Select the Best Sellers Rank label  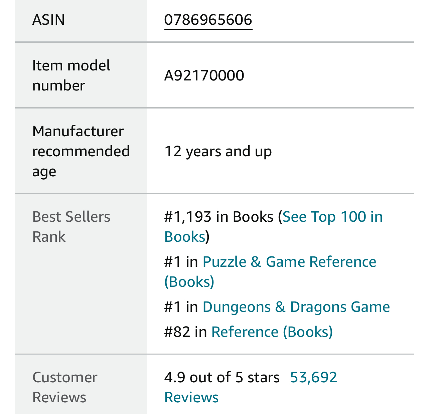pos(71,227)
